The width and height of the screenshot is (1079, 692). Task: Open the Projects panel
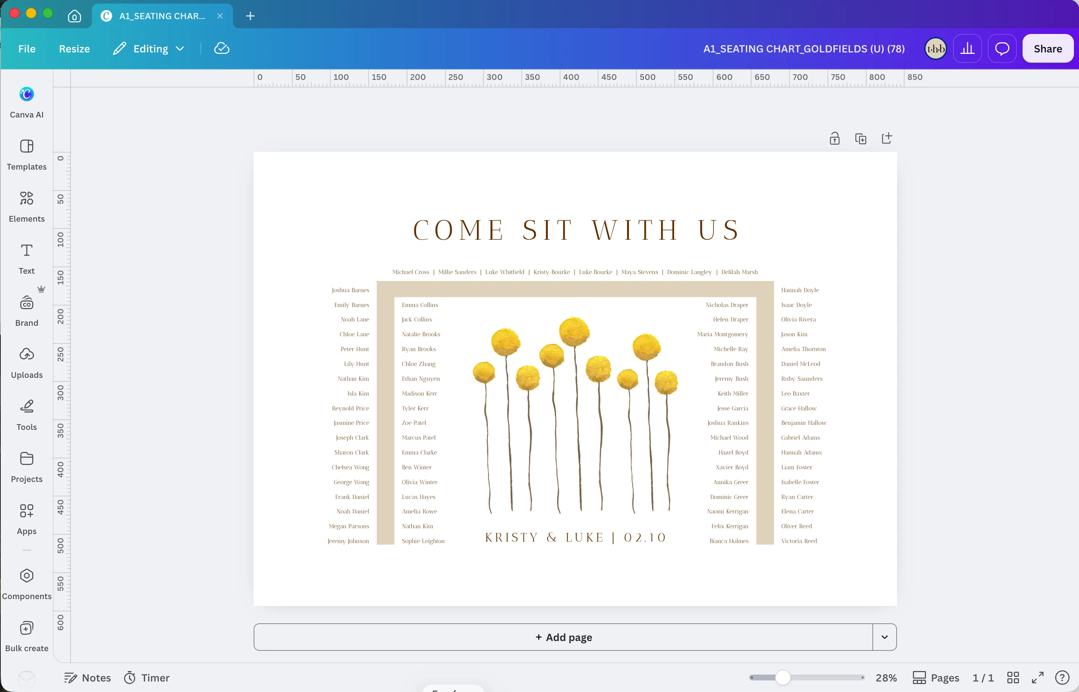point(26,467)
